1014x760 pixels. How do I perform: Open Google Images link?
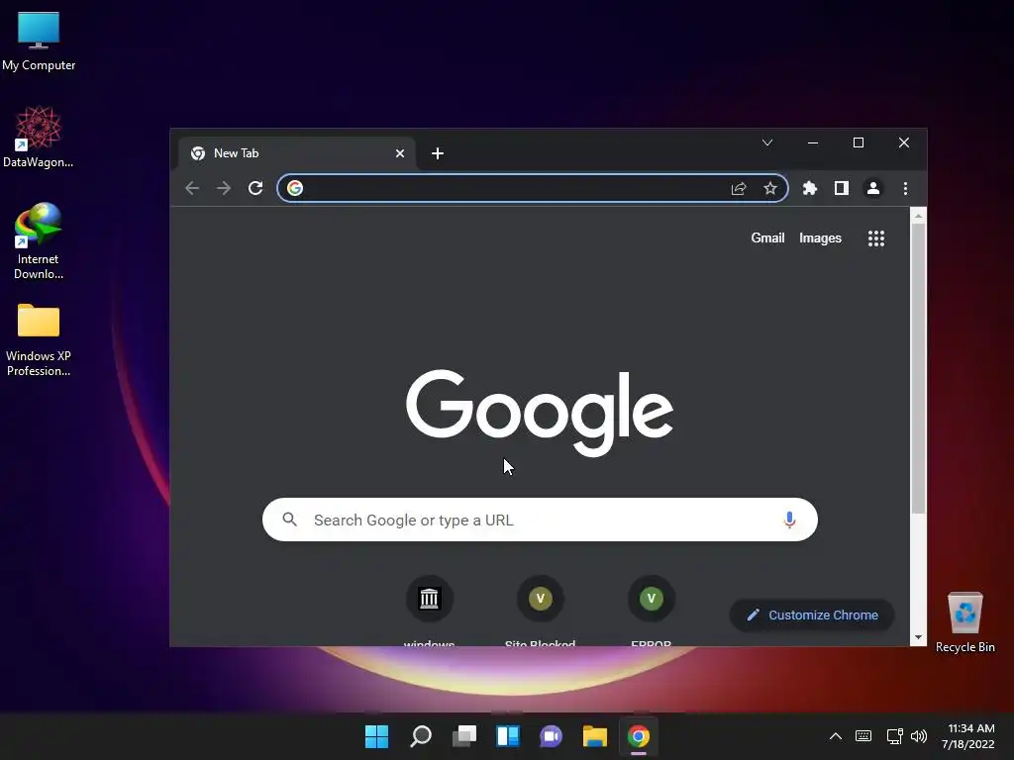(x=820, y=237)
